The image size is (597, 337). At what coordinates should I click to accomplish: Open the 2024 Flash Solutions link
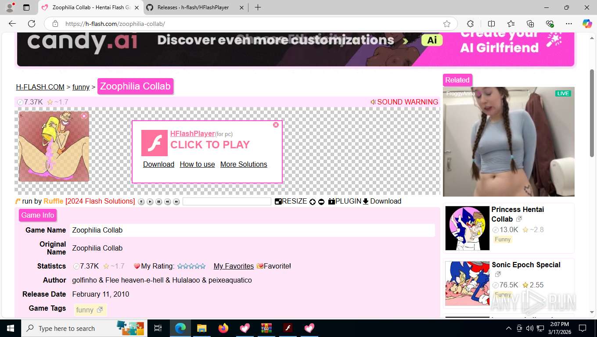(x=100, y=201)
